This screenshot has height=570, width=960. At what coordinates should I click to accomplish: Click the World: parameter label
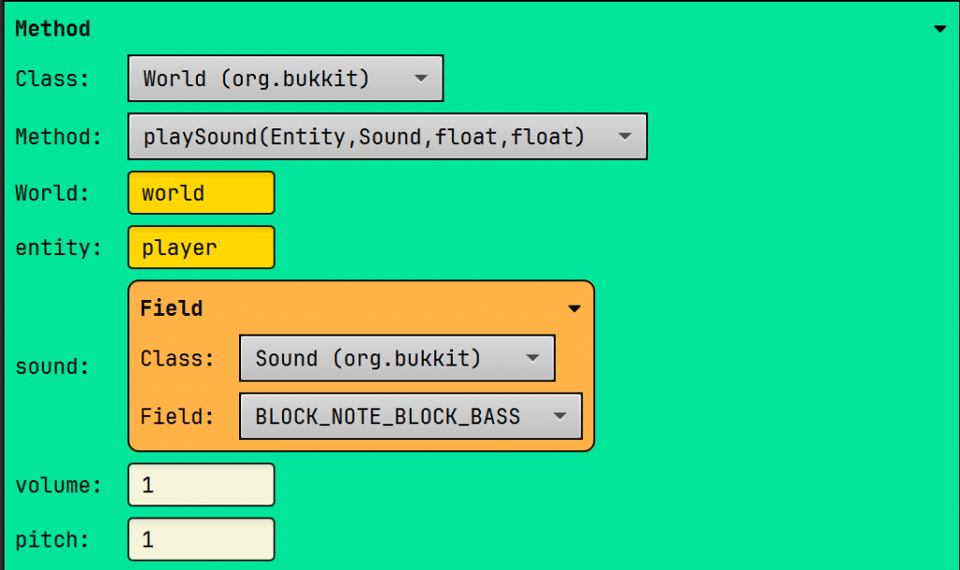point(52,193)
